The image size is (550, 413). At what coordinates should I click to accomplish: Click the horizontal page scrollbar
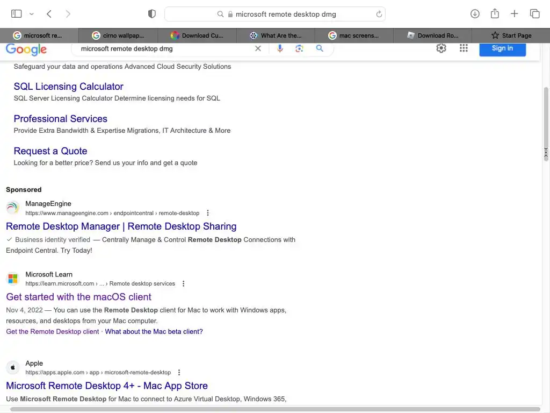pyautogui.click(x=276, y=409)
